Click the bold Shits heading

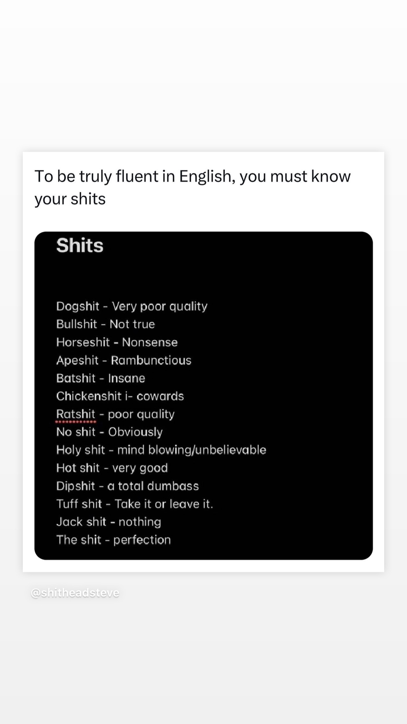[80, 245]
